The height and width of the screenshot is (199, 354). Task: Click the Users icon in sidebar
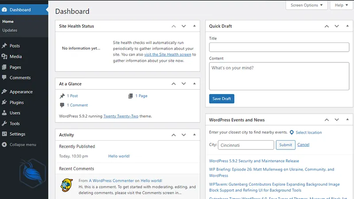coord(4,113)
